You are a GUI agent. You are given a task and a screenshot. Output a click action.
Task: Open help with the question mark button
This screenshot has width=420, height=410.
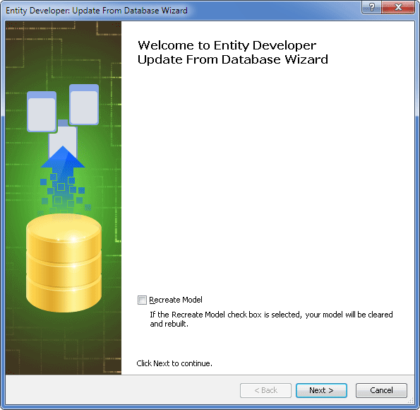point(372,7)
